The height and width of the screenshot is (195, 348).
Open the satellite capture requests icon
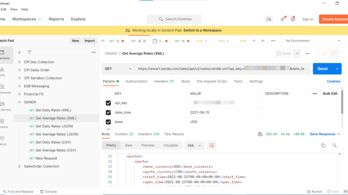coord(283,19)
